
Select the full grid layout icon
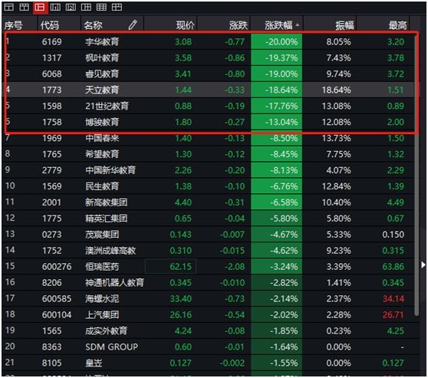pyautogui.click(x=101, y=7)
